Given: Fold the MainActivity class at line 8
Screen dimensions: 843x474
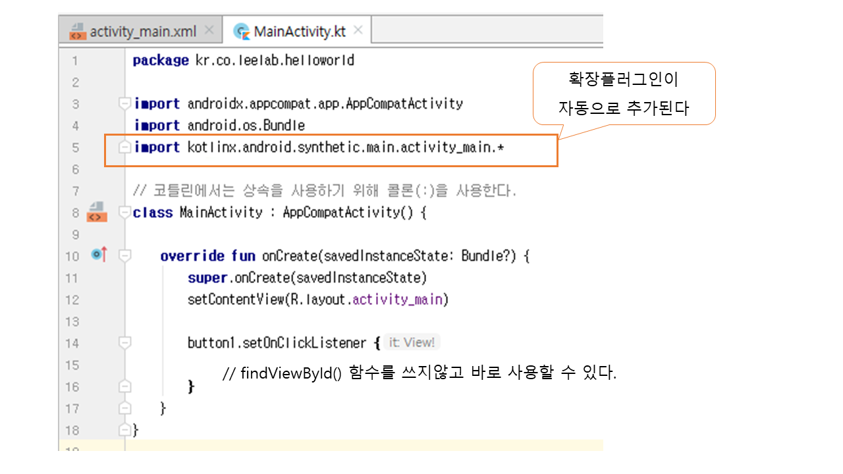Looking at the screenshot, I should pyautogui.click(x=124, y=212).
